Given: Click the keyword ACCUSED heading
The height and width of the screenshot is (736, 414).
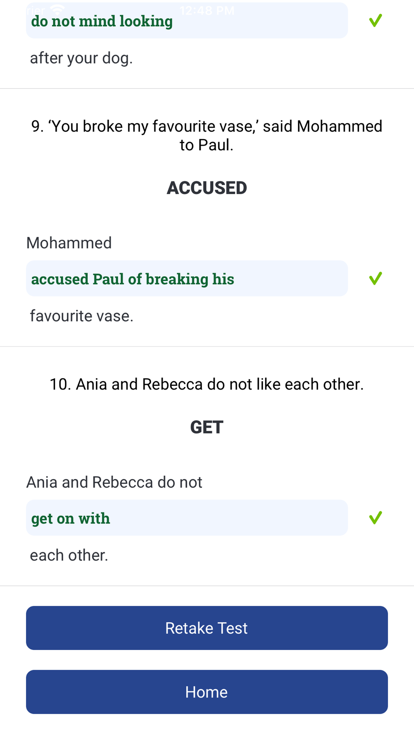Looking at the screenshot, I should point(207,188).
